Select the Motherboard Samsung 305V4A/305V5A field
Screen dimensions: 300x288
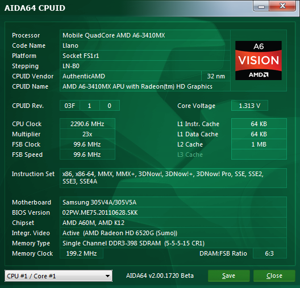click(173, 202)
